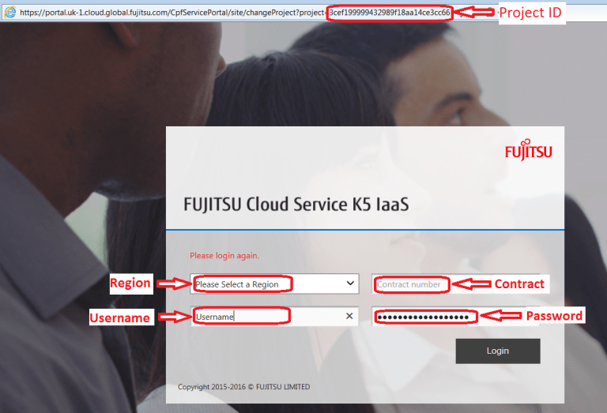Click the circled project ID in the URL
The height and width of the screenshot is (413, 607).
[x=390, y=13]
